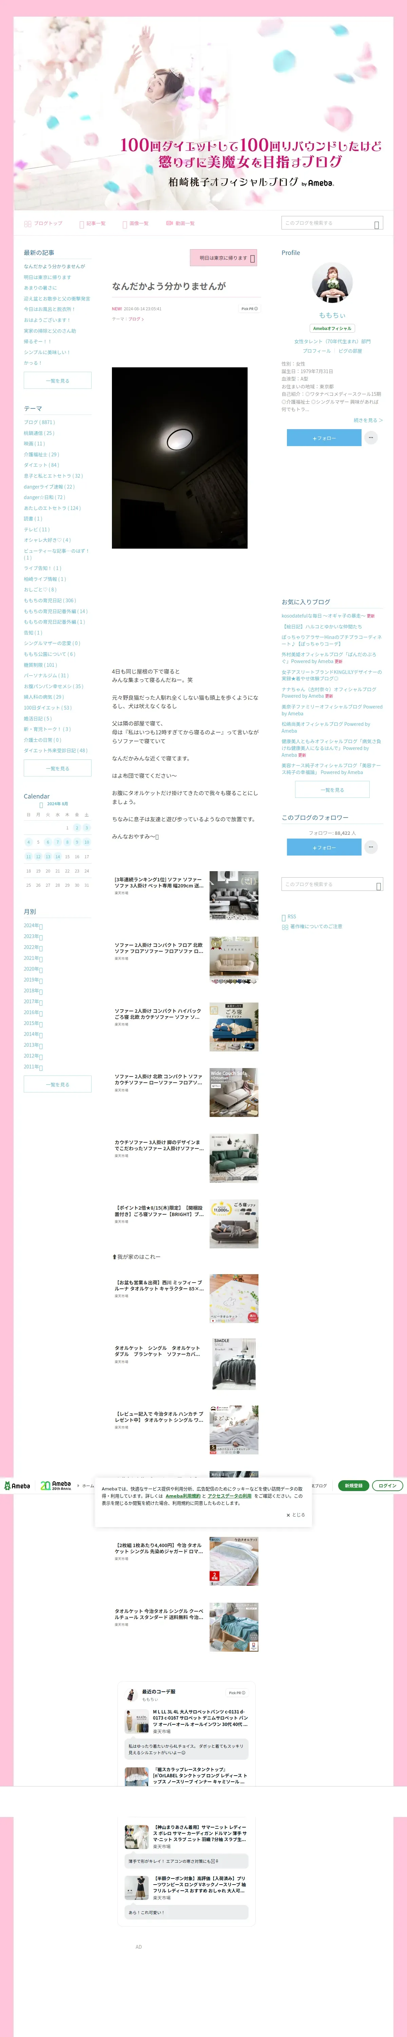Expand 2021年 monthly archive
This screenshot has width=407, height=2037.
tap(33, 958)
